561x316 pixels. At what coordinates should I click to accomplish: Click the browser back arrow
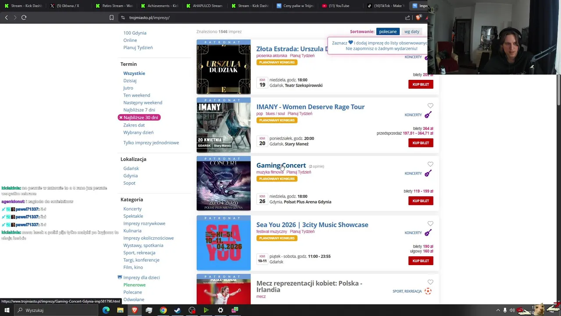point(6,18)
